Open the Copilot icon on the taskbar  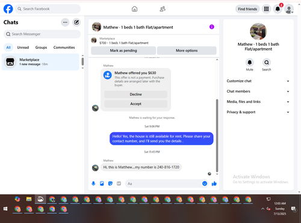point(17,199)
